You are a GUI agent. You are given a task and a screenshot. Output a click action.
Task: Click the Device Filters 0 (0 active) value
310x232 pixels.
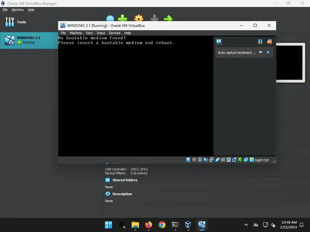pyautogui.click(x=139, y=173)
